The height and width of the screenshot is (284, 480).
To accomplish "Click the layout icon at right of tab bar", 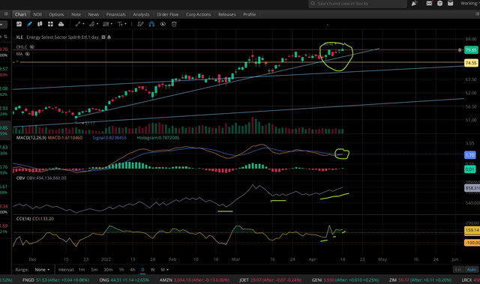I will [477, 14].
